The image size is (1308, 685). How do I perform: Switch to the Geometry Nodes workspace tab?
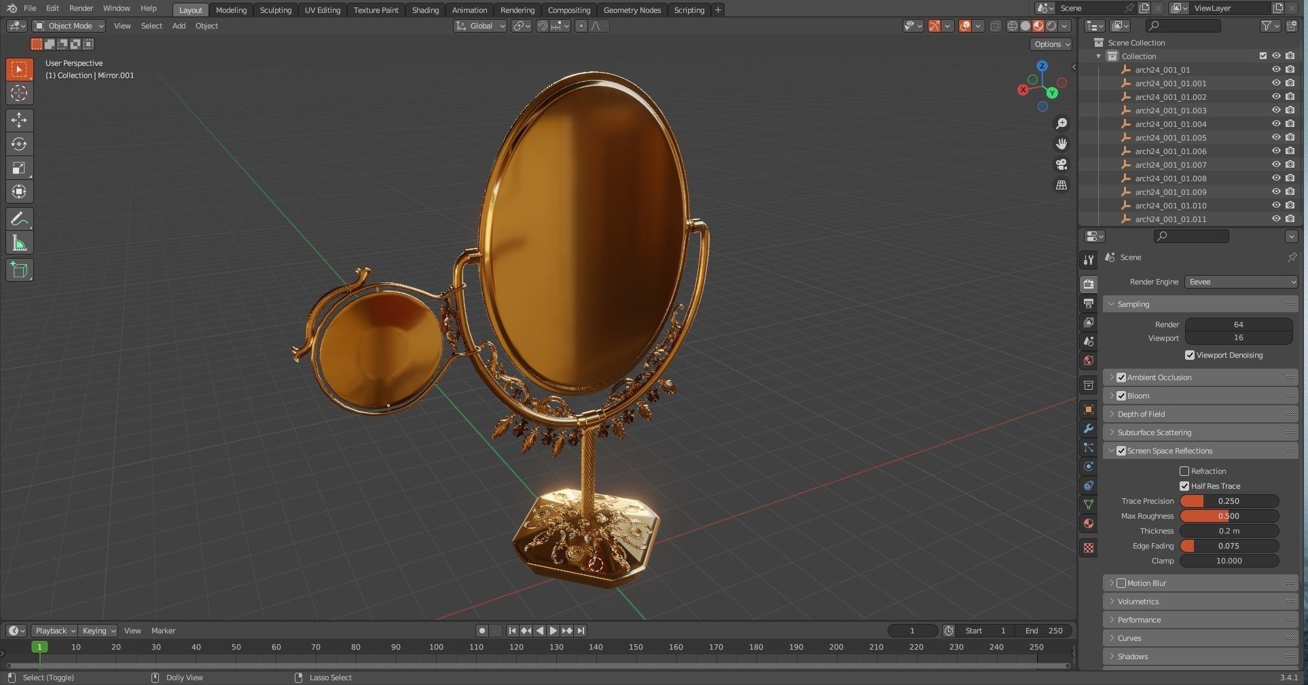click(632, 10)
